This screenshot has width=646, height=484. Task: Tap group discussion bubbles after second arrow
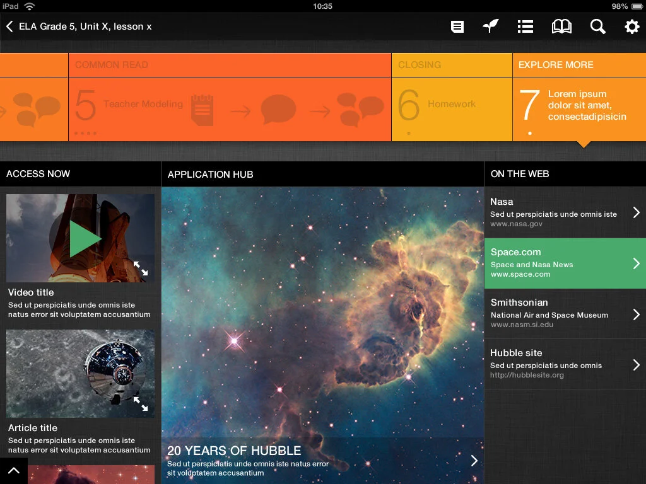(360, 110)
